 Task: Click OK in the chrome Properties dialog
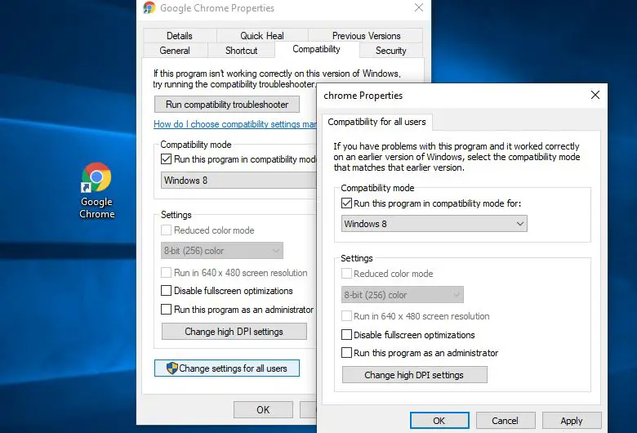point(439,421)
